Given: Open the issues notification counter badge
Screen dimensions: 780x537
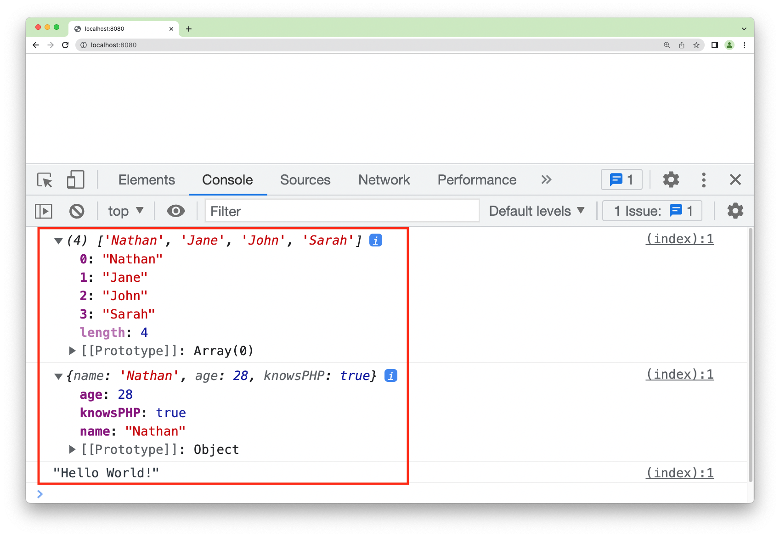Looking at the screenshot, I should [621, 179].
